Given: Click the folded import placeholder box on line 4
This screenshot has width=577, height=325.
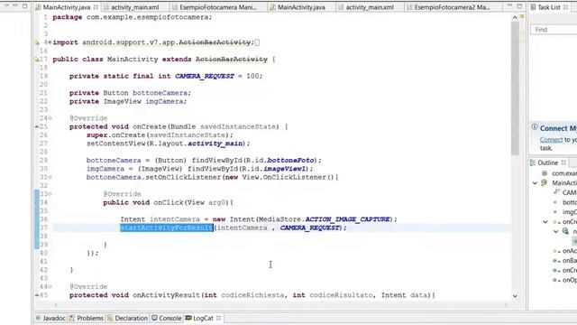Looking at the screenshot, I should [x=257, y=42].
